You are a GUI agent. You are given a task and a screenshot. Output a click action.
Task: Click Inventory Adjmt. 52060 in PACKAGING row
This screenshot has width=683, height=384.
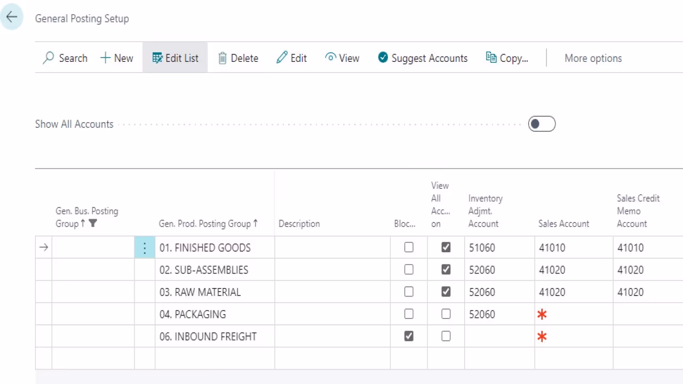tap(482, 314)
